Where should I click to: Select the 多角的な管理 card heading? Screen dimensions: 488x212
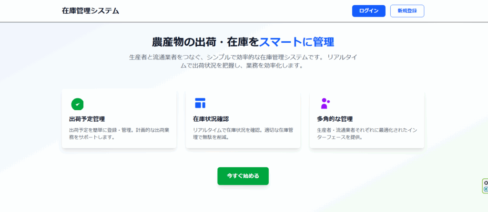coord(335,119)
